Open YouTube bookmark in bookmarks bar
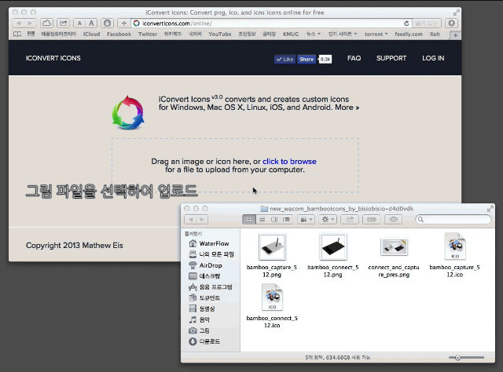The image size is (503, 372). coord(220,34)
